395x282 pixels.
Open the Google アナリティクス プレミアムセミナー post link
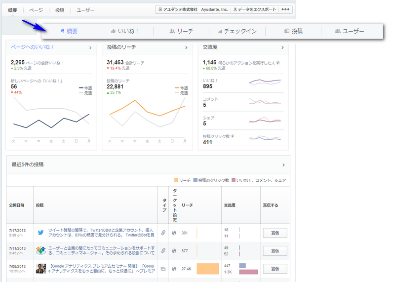(101, 269)
